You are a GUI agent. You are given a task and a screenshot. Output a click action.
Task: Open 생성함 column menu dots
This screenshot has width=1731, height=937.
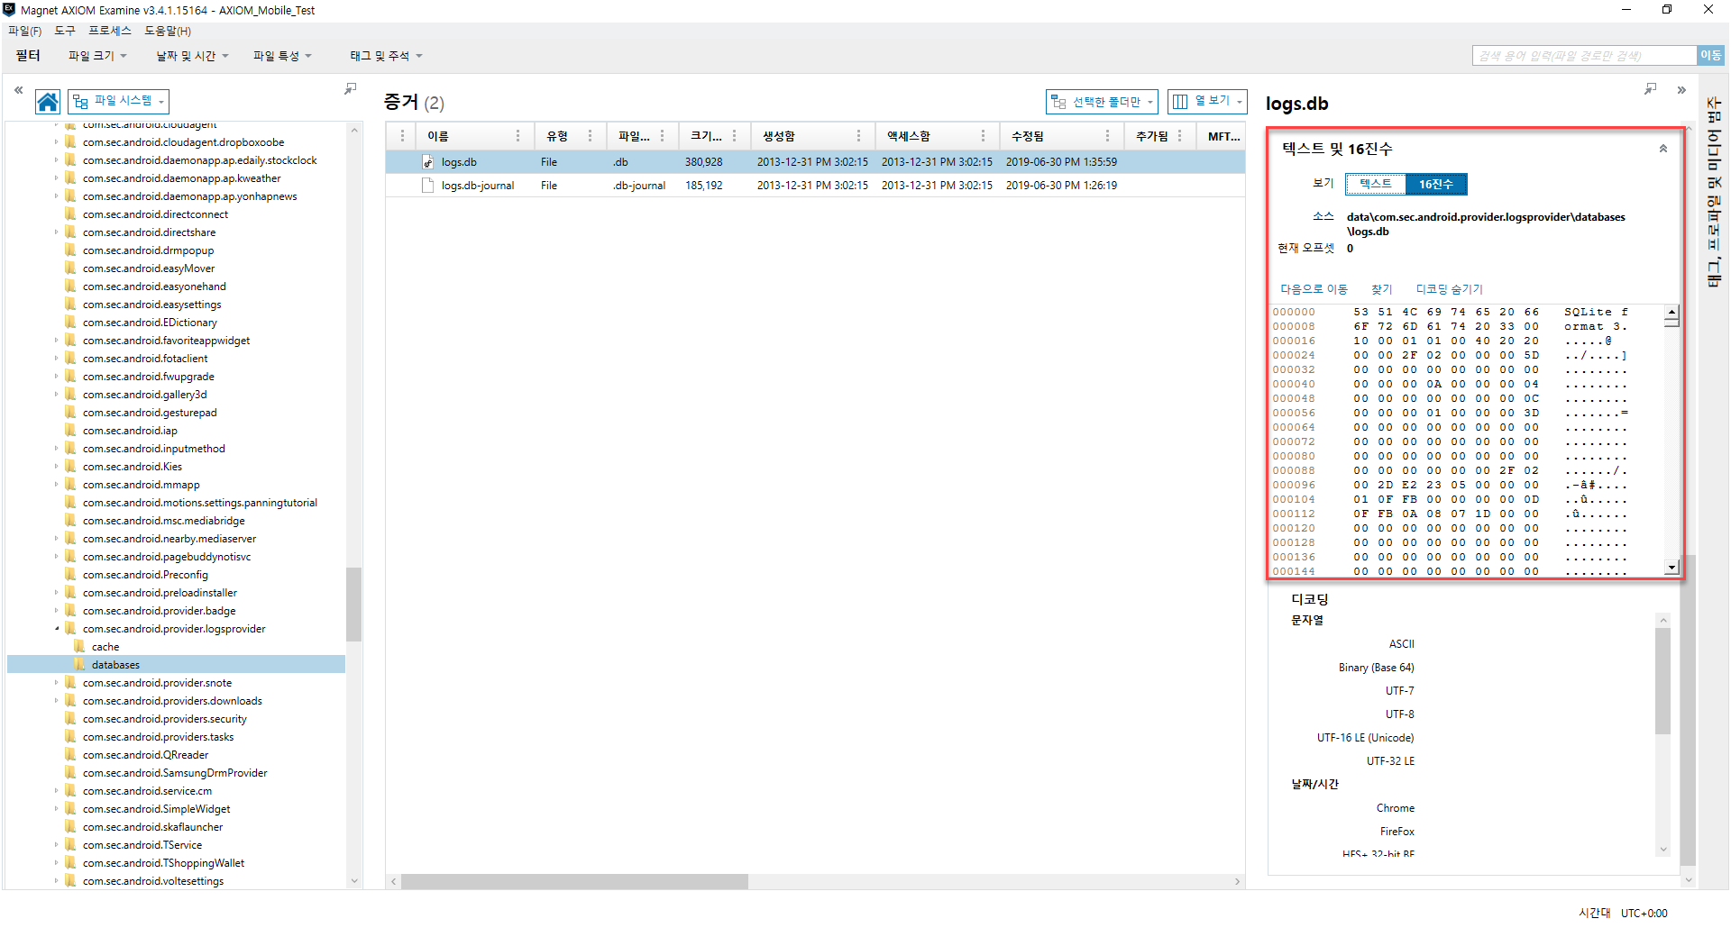tap(858, 136)
